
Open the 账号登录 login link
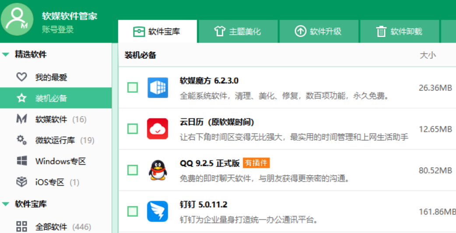point(58,29)
